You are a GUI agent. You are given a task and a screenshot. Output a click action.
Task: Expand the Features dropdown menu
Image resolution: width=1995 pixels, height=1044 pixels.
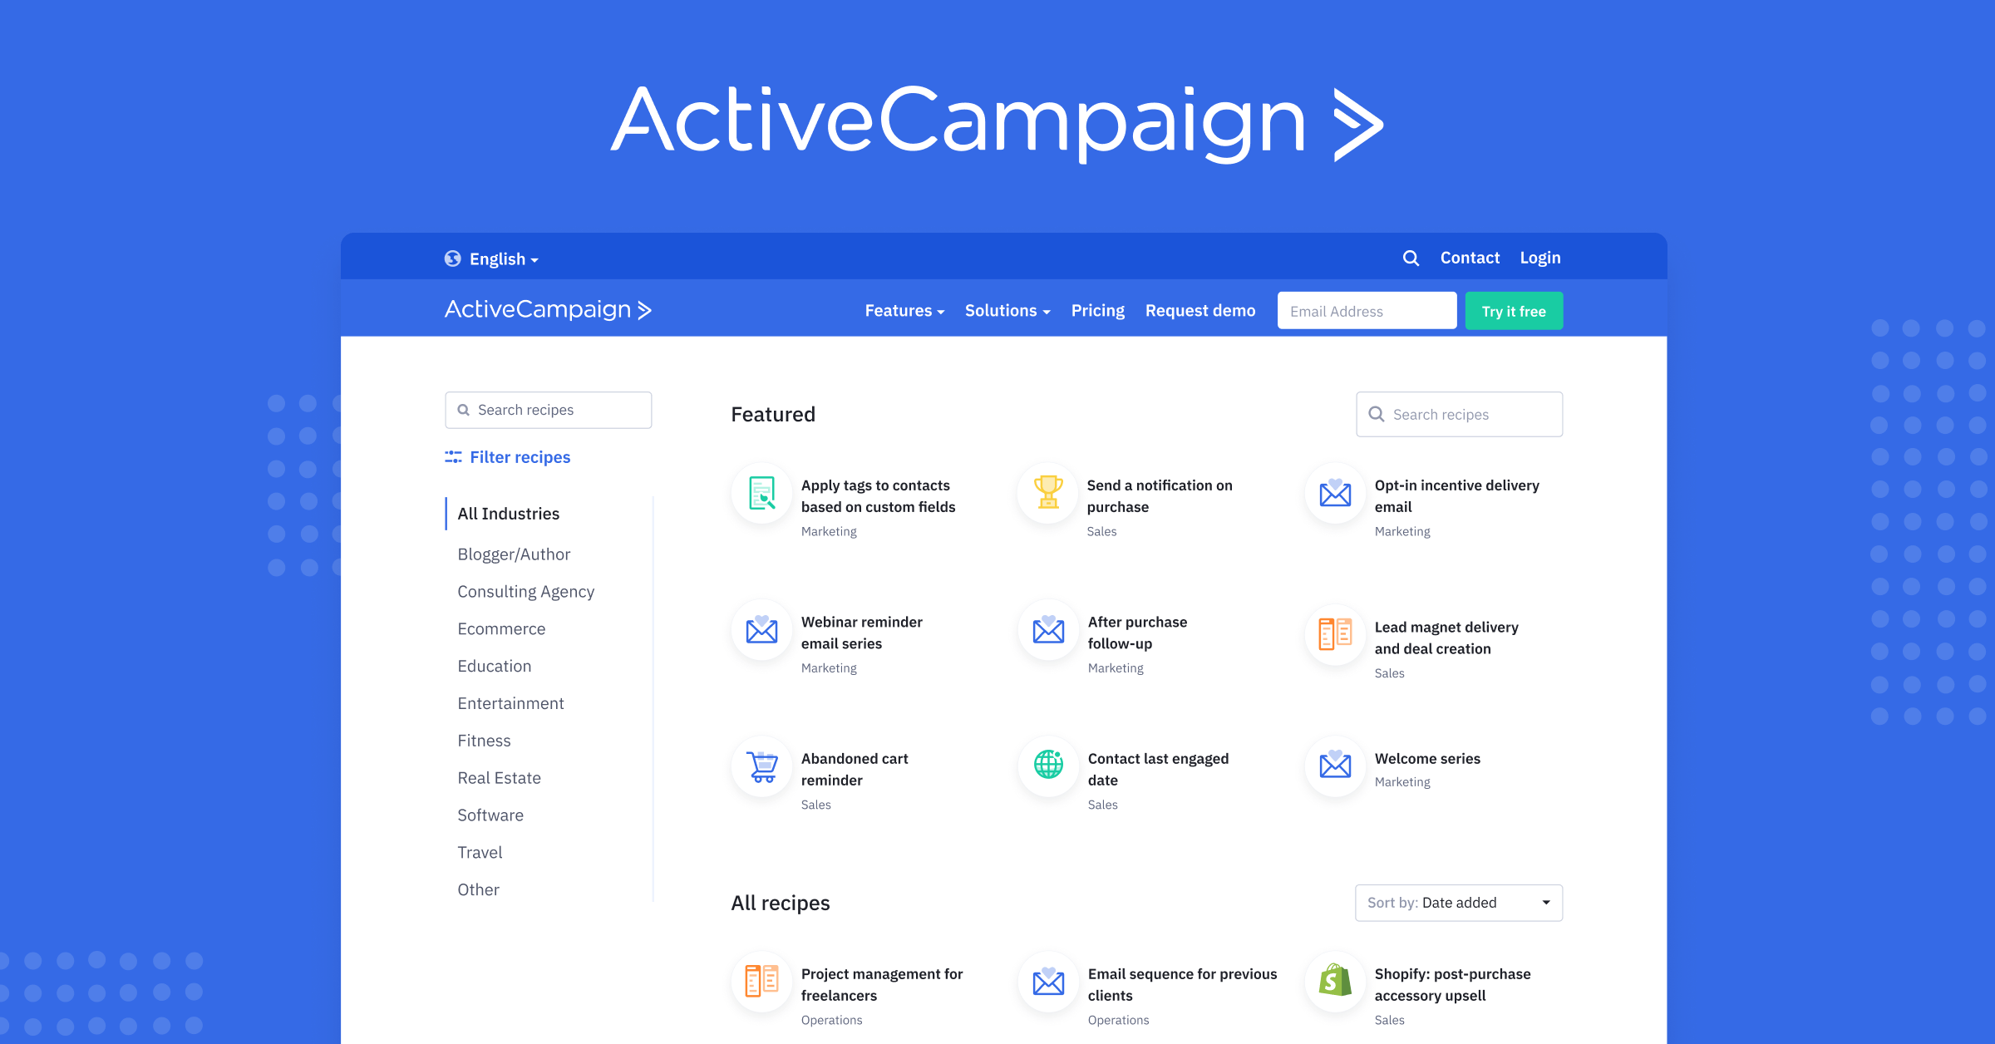click(x=900, y=310)
